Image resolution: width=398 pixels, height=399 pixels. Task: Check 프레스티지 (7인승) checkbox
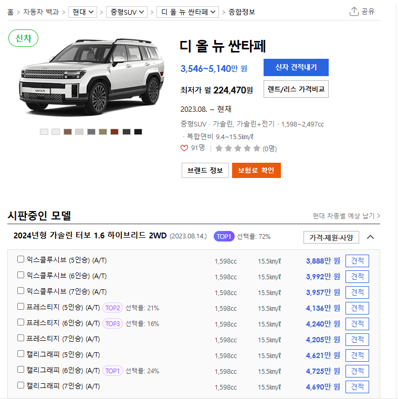click(x=20, y=338)
